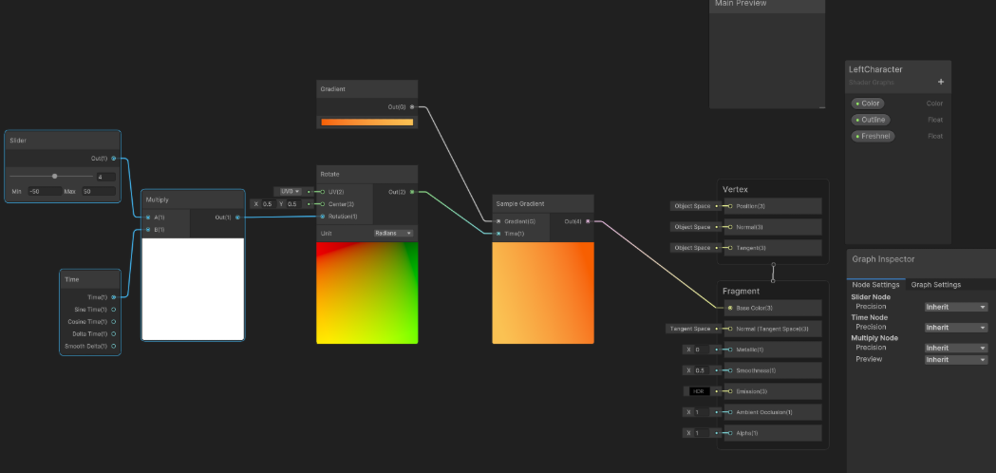Image resolution: width=996 pixels, height=473 pixels.
Task: Select the Outline property pill in blackboard
Action: (871, 120)
